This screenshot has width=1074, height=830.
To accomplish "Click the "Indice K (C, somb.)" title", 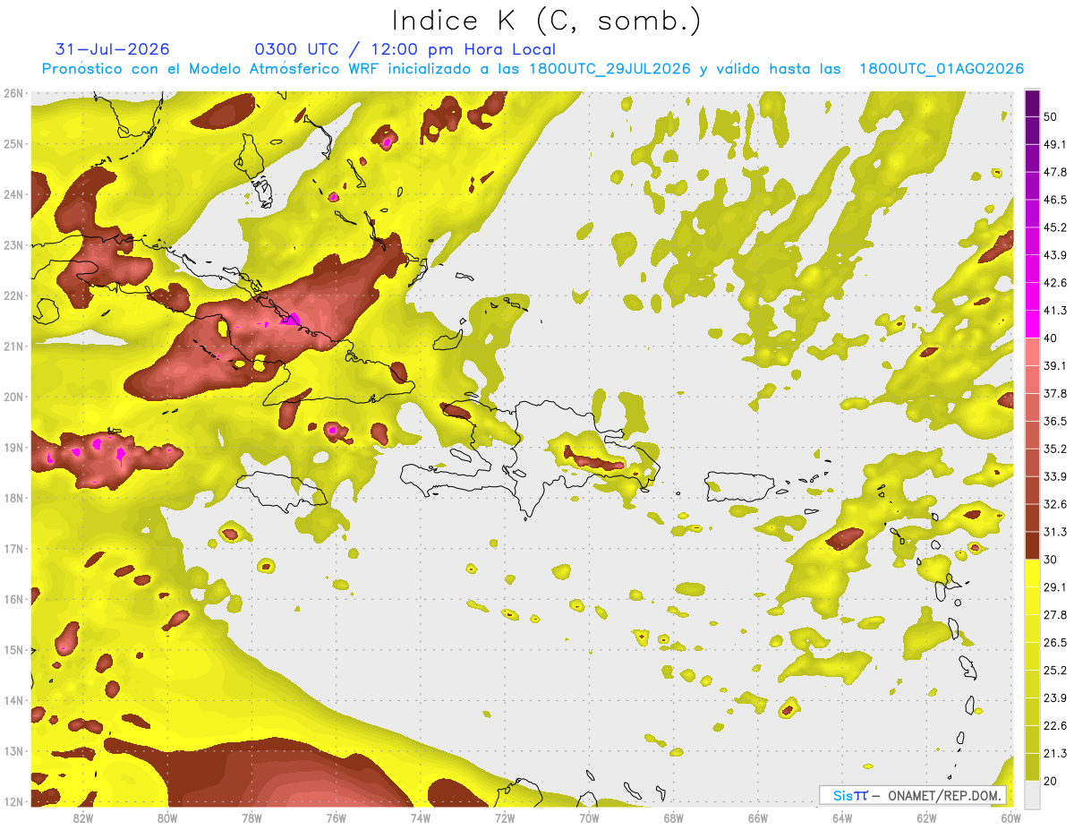I will coord(546,21).
